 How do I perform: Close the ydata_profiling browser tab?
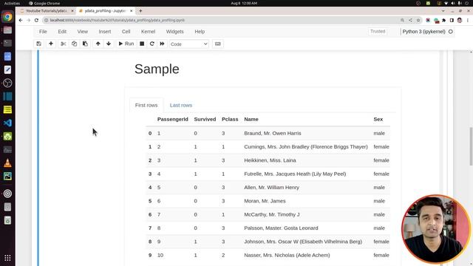[132, 11]
